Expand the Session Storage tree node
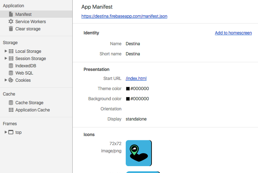258x173 pixels. click(6, 58)
